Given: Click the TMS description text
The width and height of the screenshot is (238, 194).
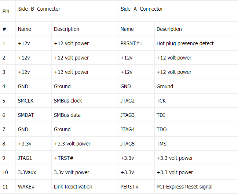Looking at the screenshot, I should (161, 144).
